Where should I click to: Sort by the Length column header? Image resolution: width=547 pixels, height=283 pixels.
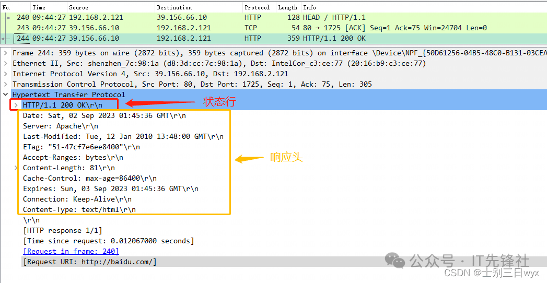click(x=287, y=7)
